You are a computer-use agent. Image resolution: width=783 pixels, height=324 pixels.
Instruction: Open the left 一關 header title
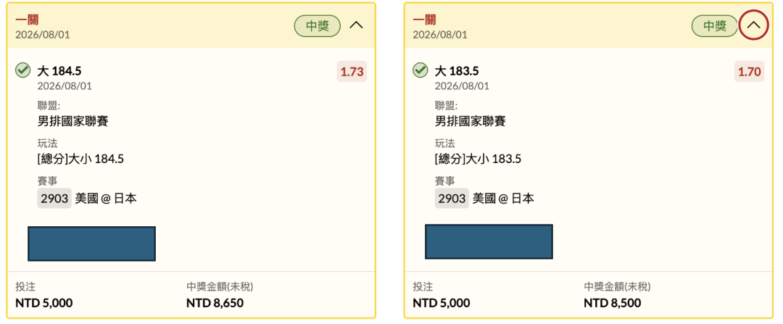click(27, 20)
